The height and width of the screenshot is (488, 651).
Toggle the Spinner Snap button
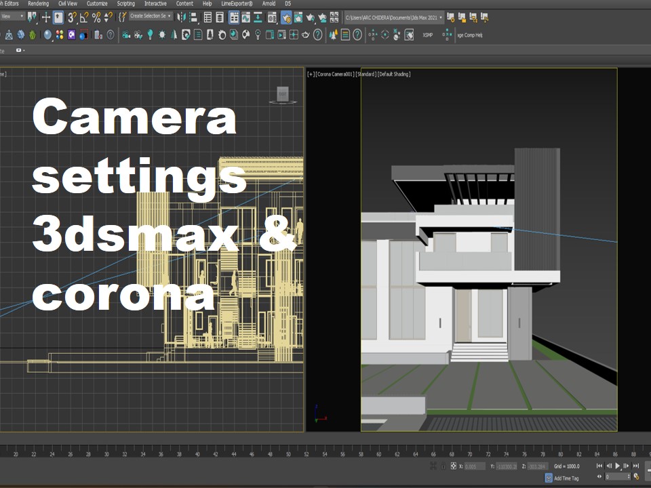[108, 18]
